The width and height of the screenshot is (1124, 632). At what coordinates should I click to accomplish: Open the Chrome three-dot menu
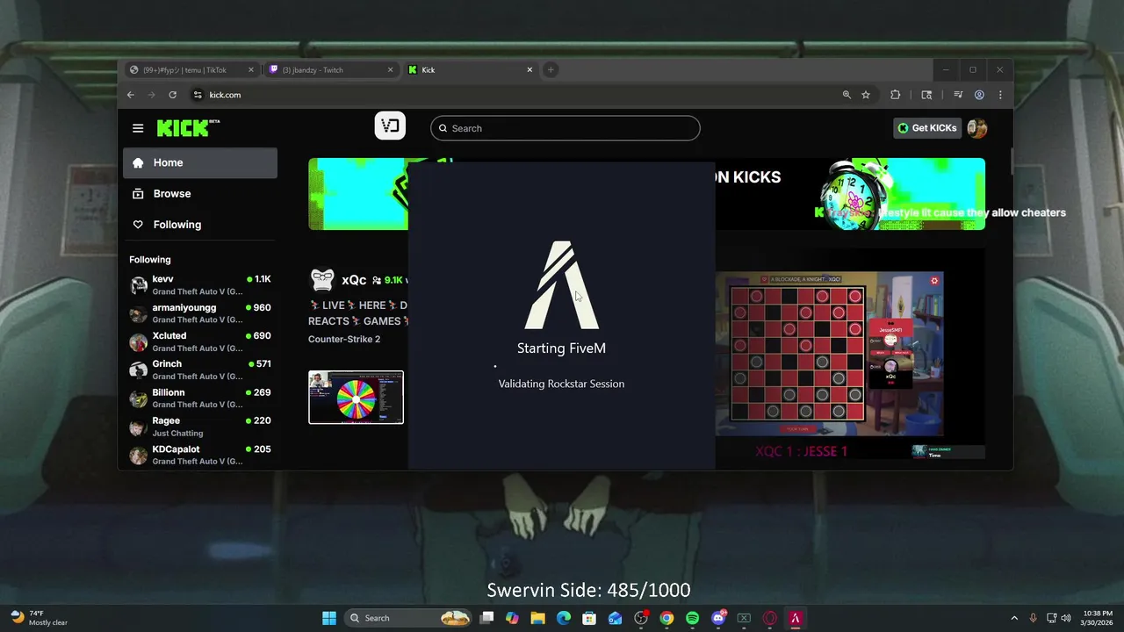[1000, 95]
